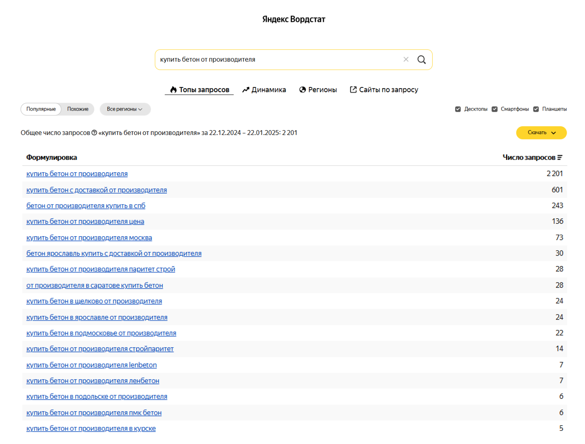
Task: Click the magnifying glass search icon
Action: pyautogui.click(x=422, y=59)
